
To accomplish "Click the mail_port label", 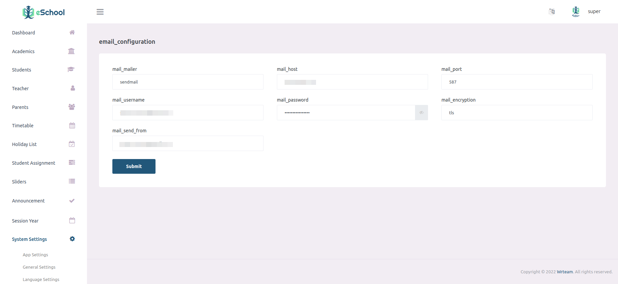I will coord(451,69).
